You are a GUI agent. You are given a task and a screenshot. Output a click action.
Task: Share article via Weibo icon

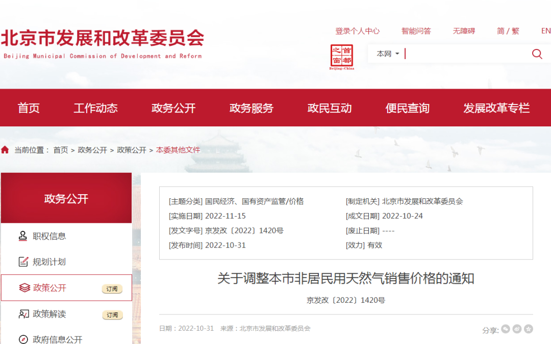[x=517, y=329]
